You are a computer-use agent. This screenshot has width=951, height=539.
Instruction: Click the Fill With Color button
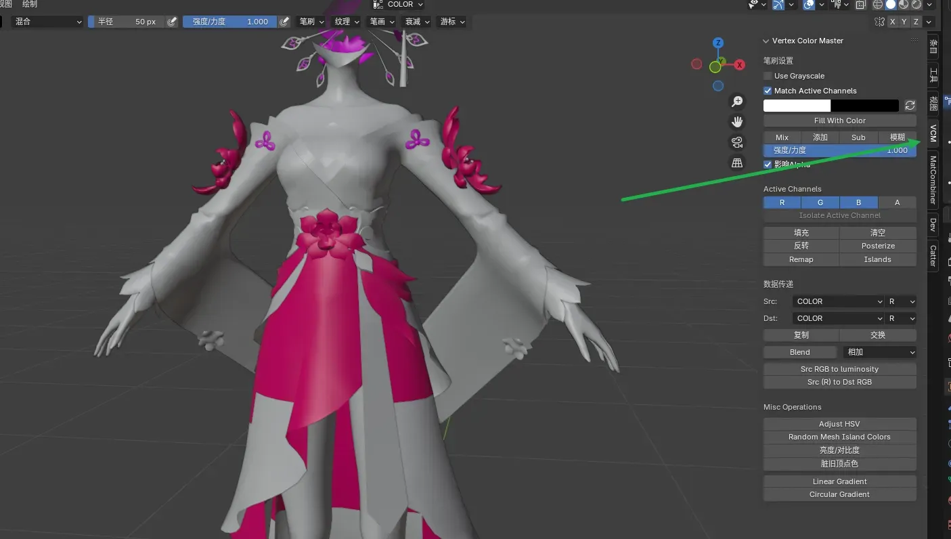coord(839,121)
